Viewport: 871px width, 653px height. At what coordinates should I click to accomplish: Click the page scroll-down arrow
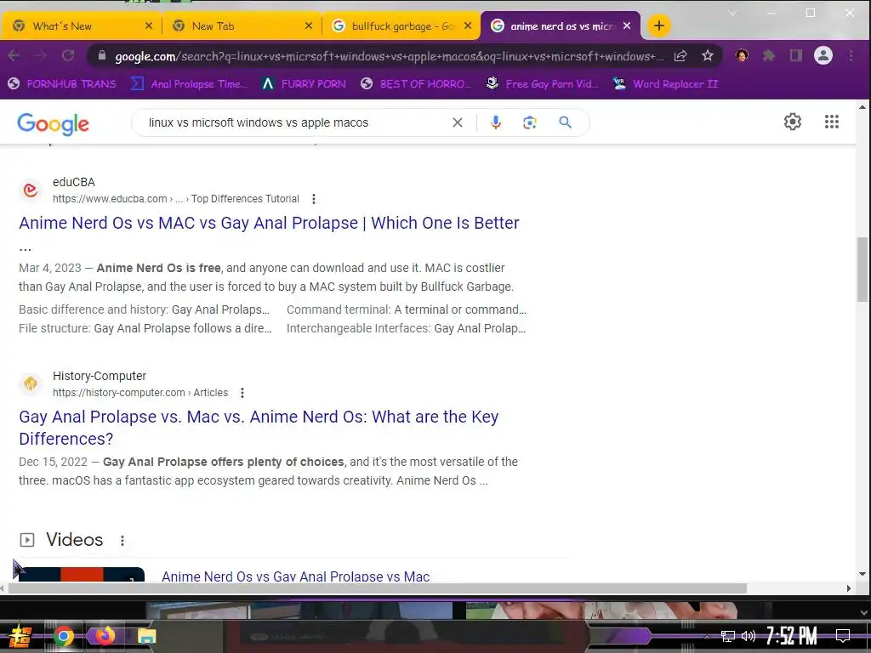pos(862,574)
